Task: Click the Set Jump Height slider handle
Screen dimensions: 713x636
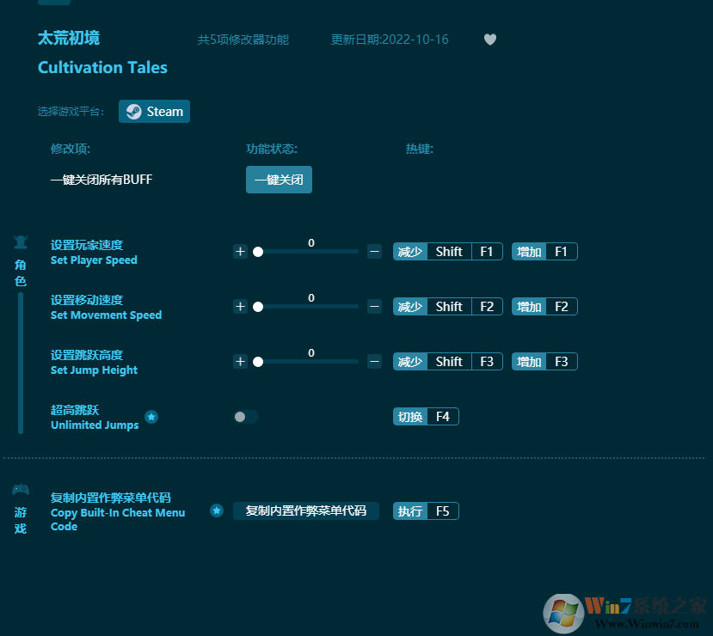Action: click(258, 362)
